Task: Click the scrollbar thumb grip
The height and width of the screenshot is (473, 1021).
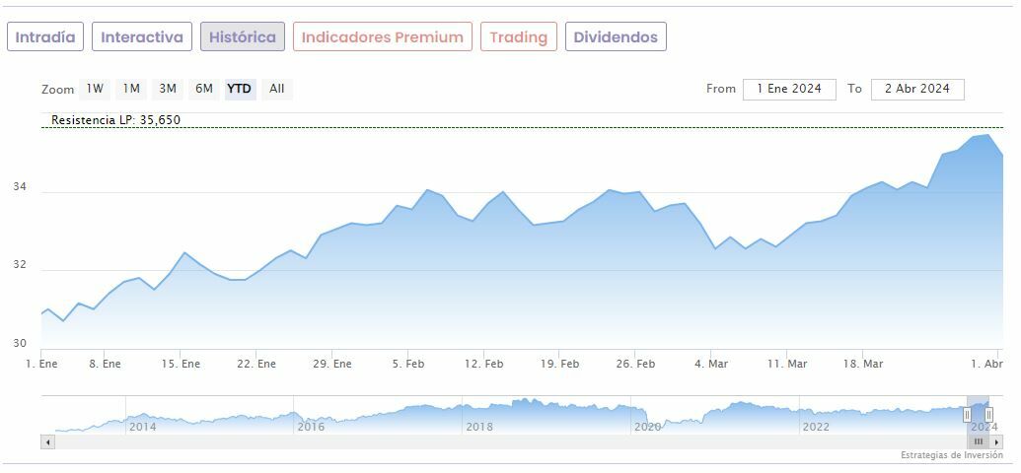Action: pos(980,442)
